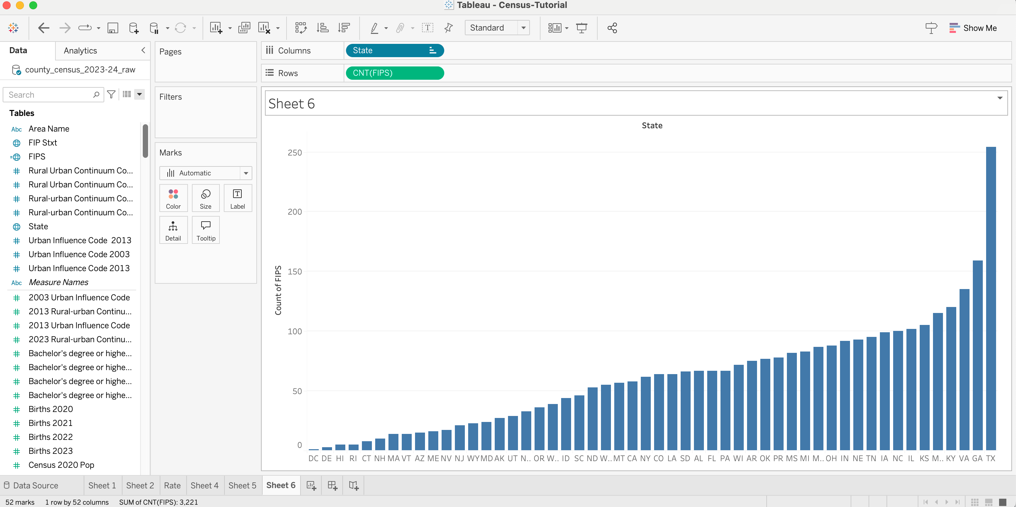Click the Size button on Marks card
1016x507 pixels.
[206, 198]
